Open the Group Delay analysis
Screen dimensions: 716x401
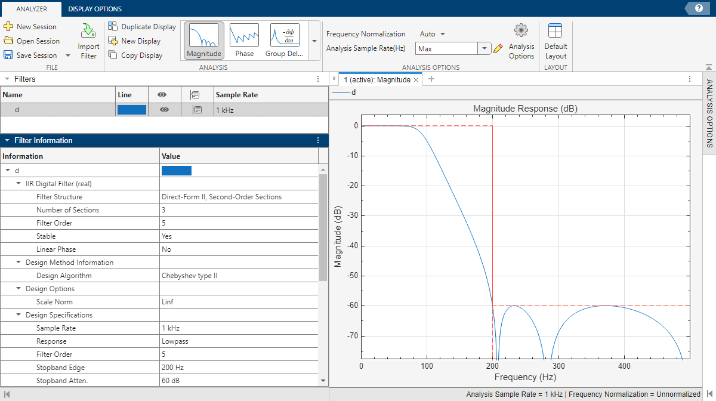[x=283, y=39]
